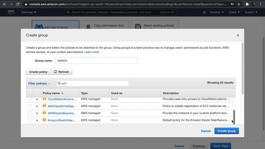Click the policy filter search magnifier icon

tap(59, 83)
